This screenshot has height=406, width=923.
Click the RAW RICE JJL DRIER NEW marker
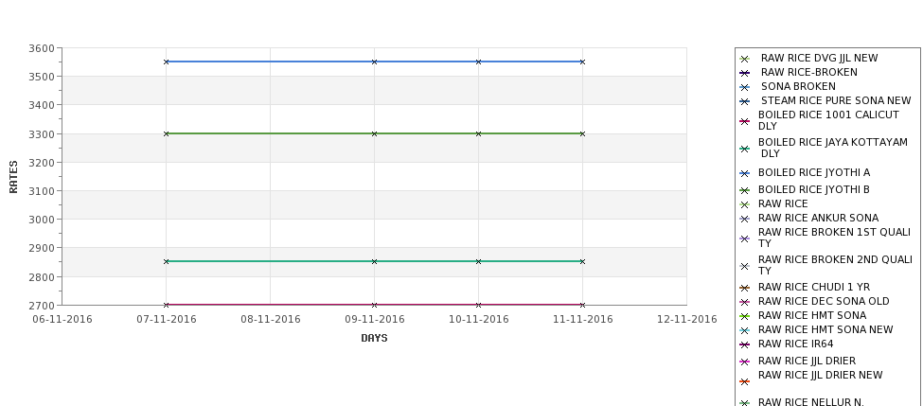[744, 382]
